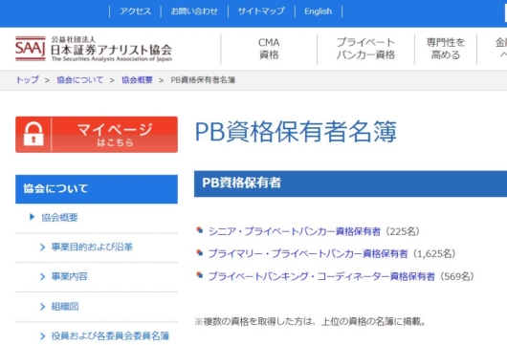
Task: Go to 協会について in breadcrumb
Action: tap(79, 79)
